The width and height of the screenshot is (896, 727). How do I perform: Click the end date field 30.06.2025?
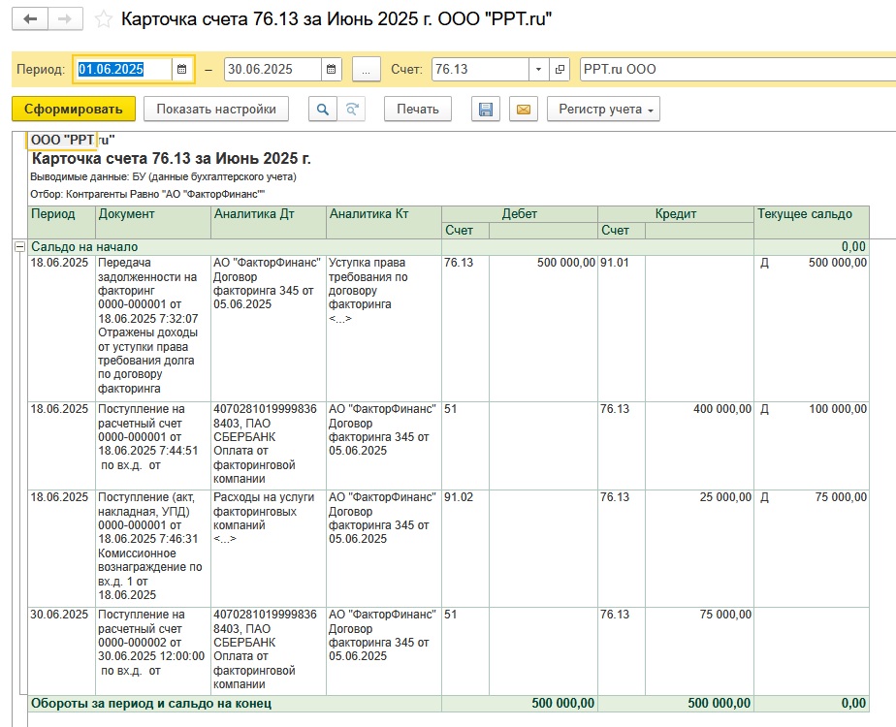tap(272, 70)
